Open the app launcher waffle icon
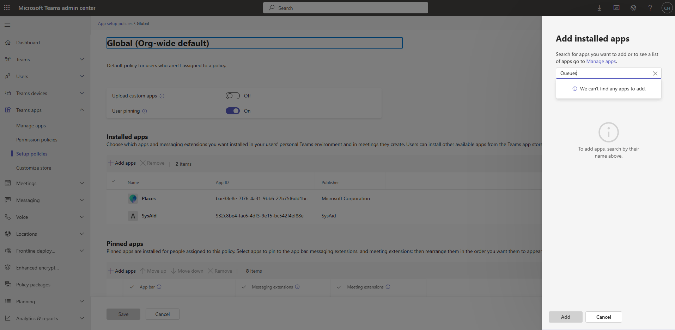This screenshot has height=330, width=675. [7, 8]
